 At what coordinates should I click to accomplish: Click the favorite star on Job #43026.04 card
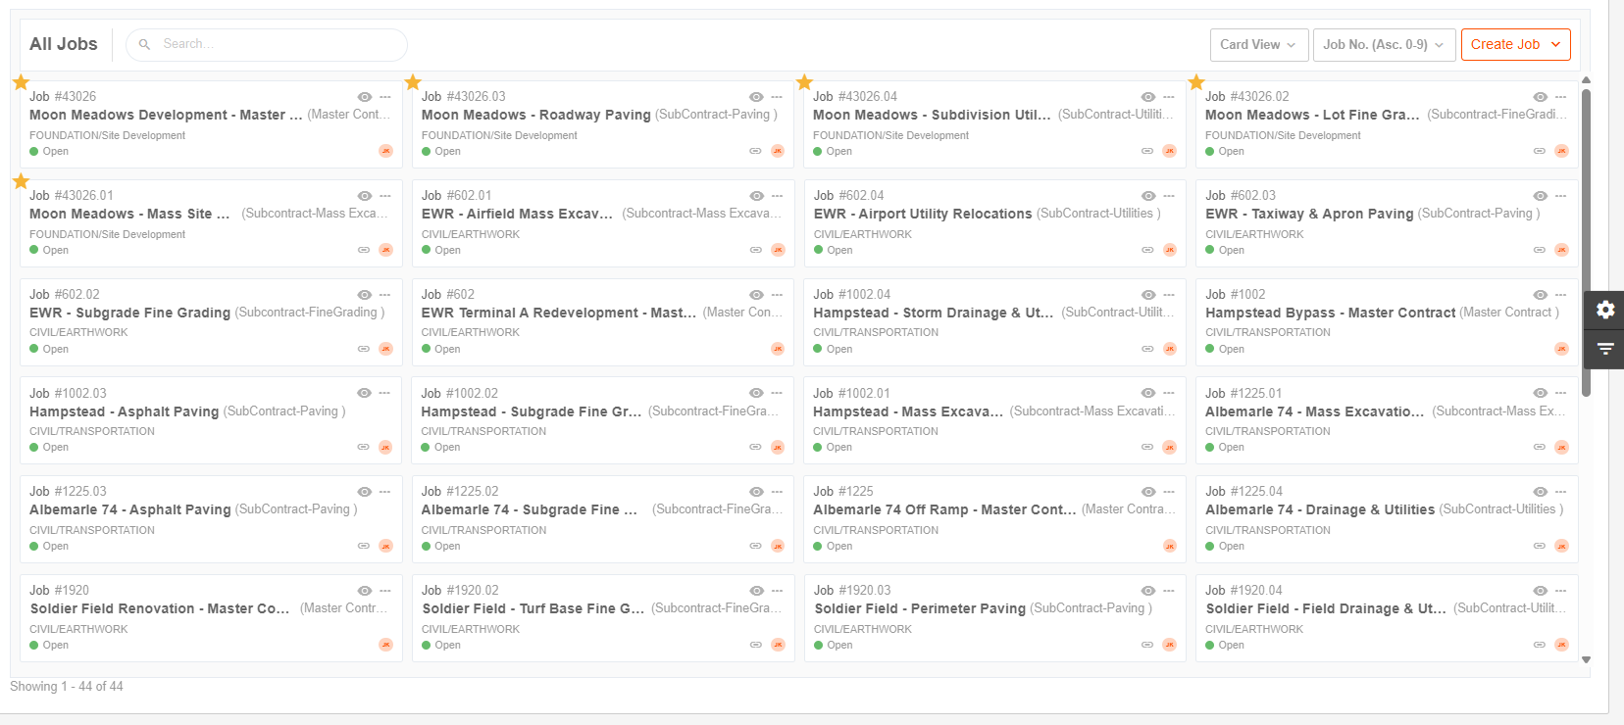click(804, 82)
